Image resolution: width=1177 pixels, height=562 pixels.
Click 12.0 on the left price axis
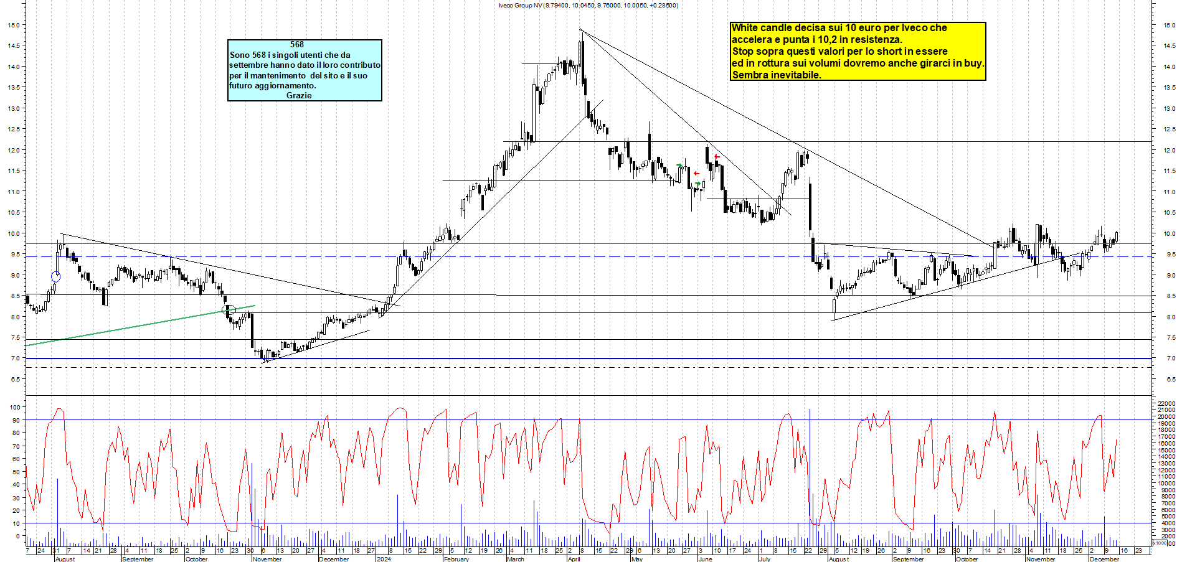tap(13, 150)
